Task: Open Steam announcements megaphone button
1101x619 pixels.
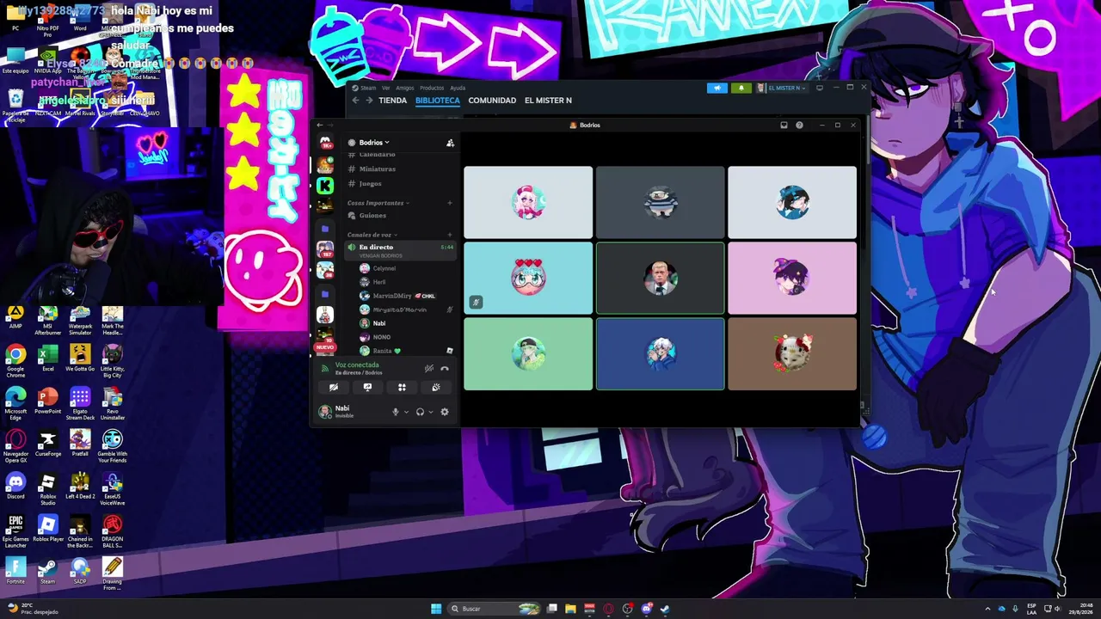Action: coord(717,88)
